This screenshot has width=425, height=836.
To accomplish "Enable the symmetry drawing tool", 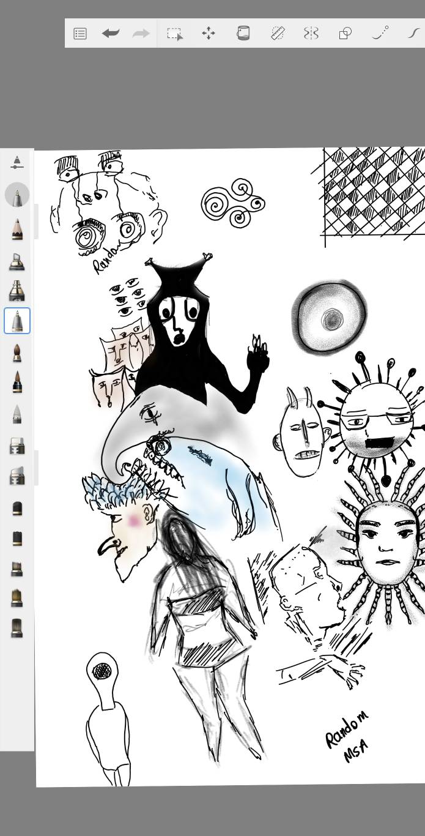I will point(311,33).
